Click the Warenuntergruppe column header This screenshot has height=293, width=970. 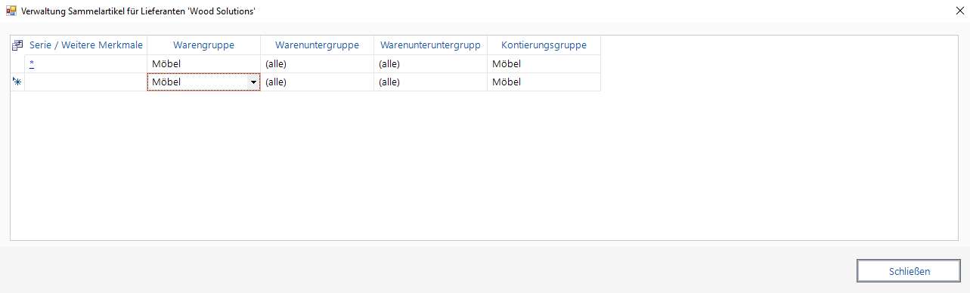(318, 45)
